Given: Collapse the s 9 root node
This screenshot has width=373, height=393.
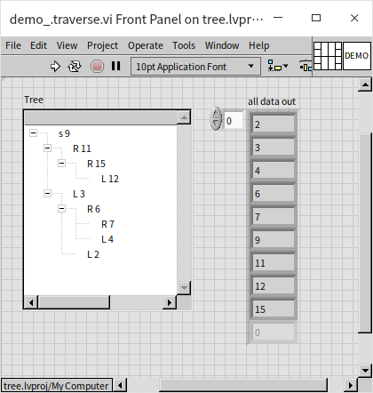Looking at the screenshot, I should click(x=33, y=132).
